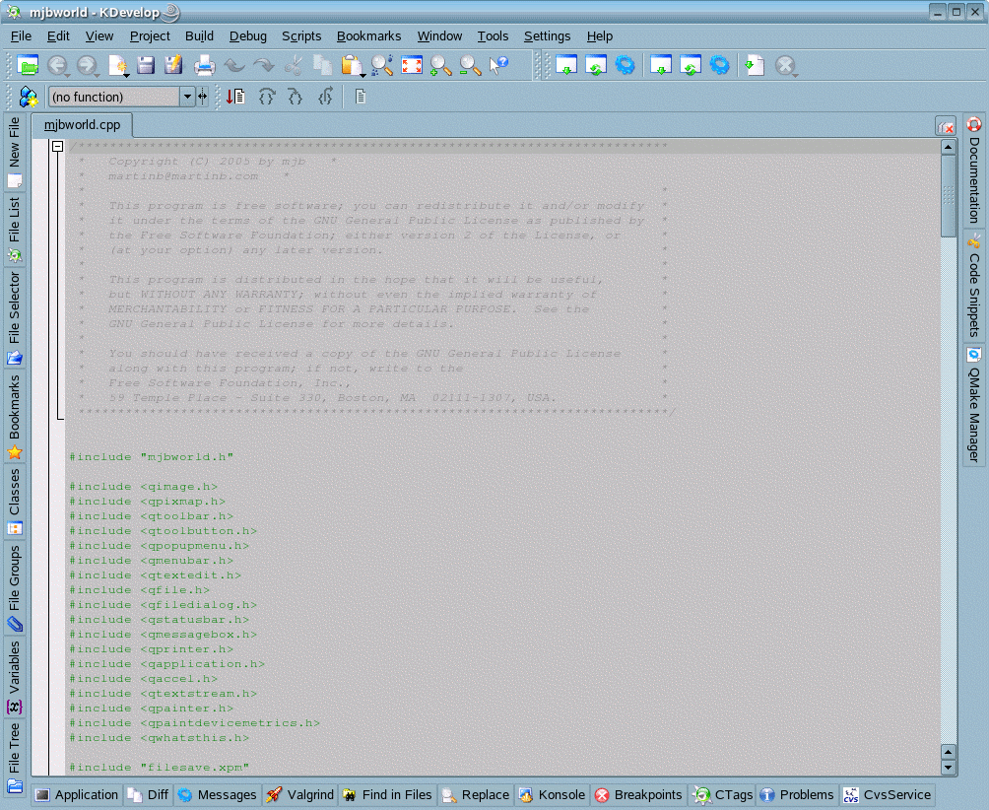Click the New Class wizard icon
Viewport: 989px width, 810px height.
(x=29, y=97)
